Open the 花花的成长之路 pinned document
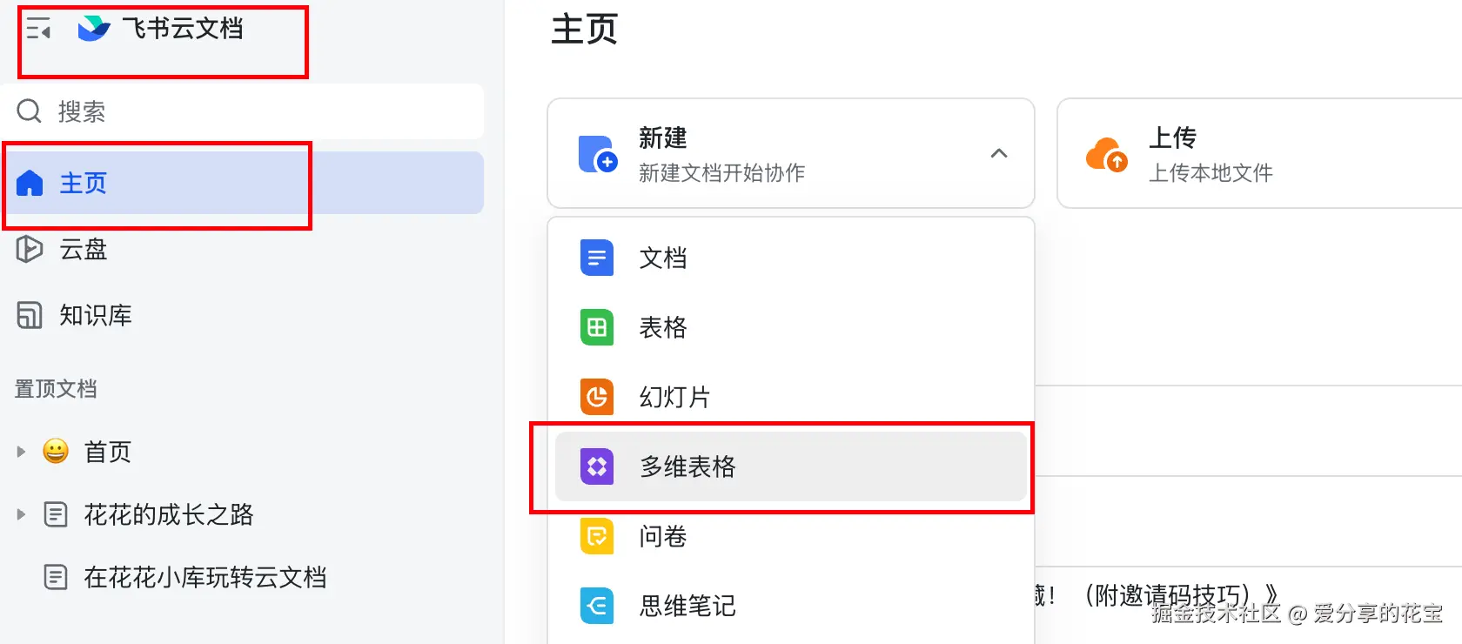Viewport: 1462px width, 644px height. [169, 514]
